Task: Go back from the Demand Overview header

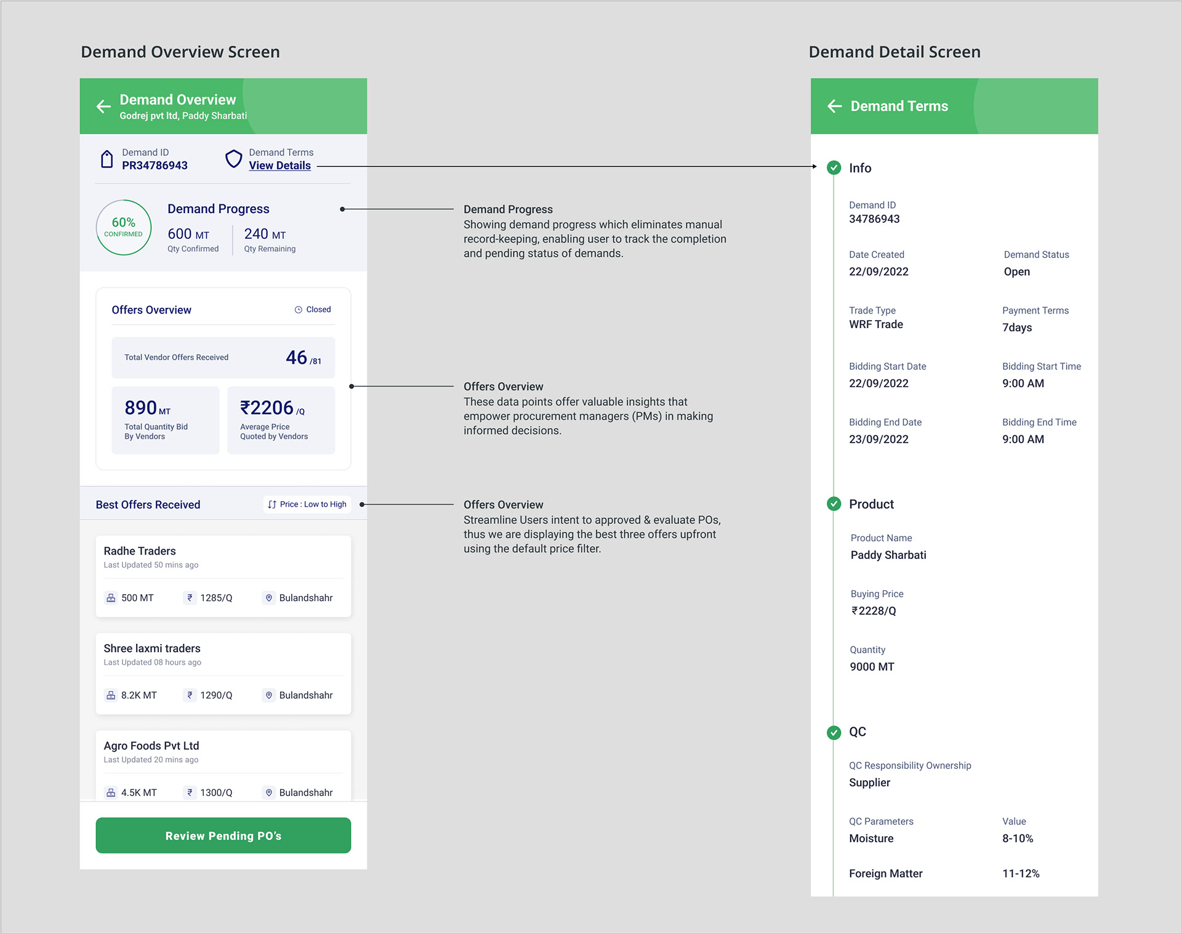Action: tap(103, 107)
